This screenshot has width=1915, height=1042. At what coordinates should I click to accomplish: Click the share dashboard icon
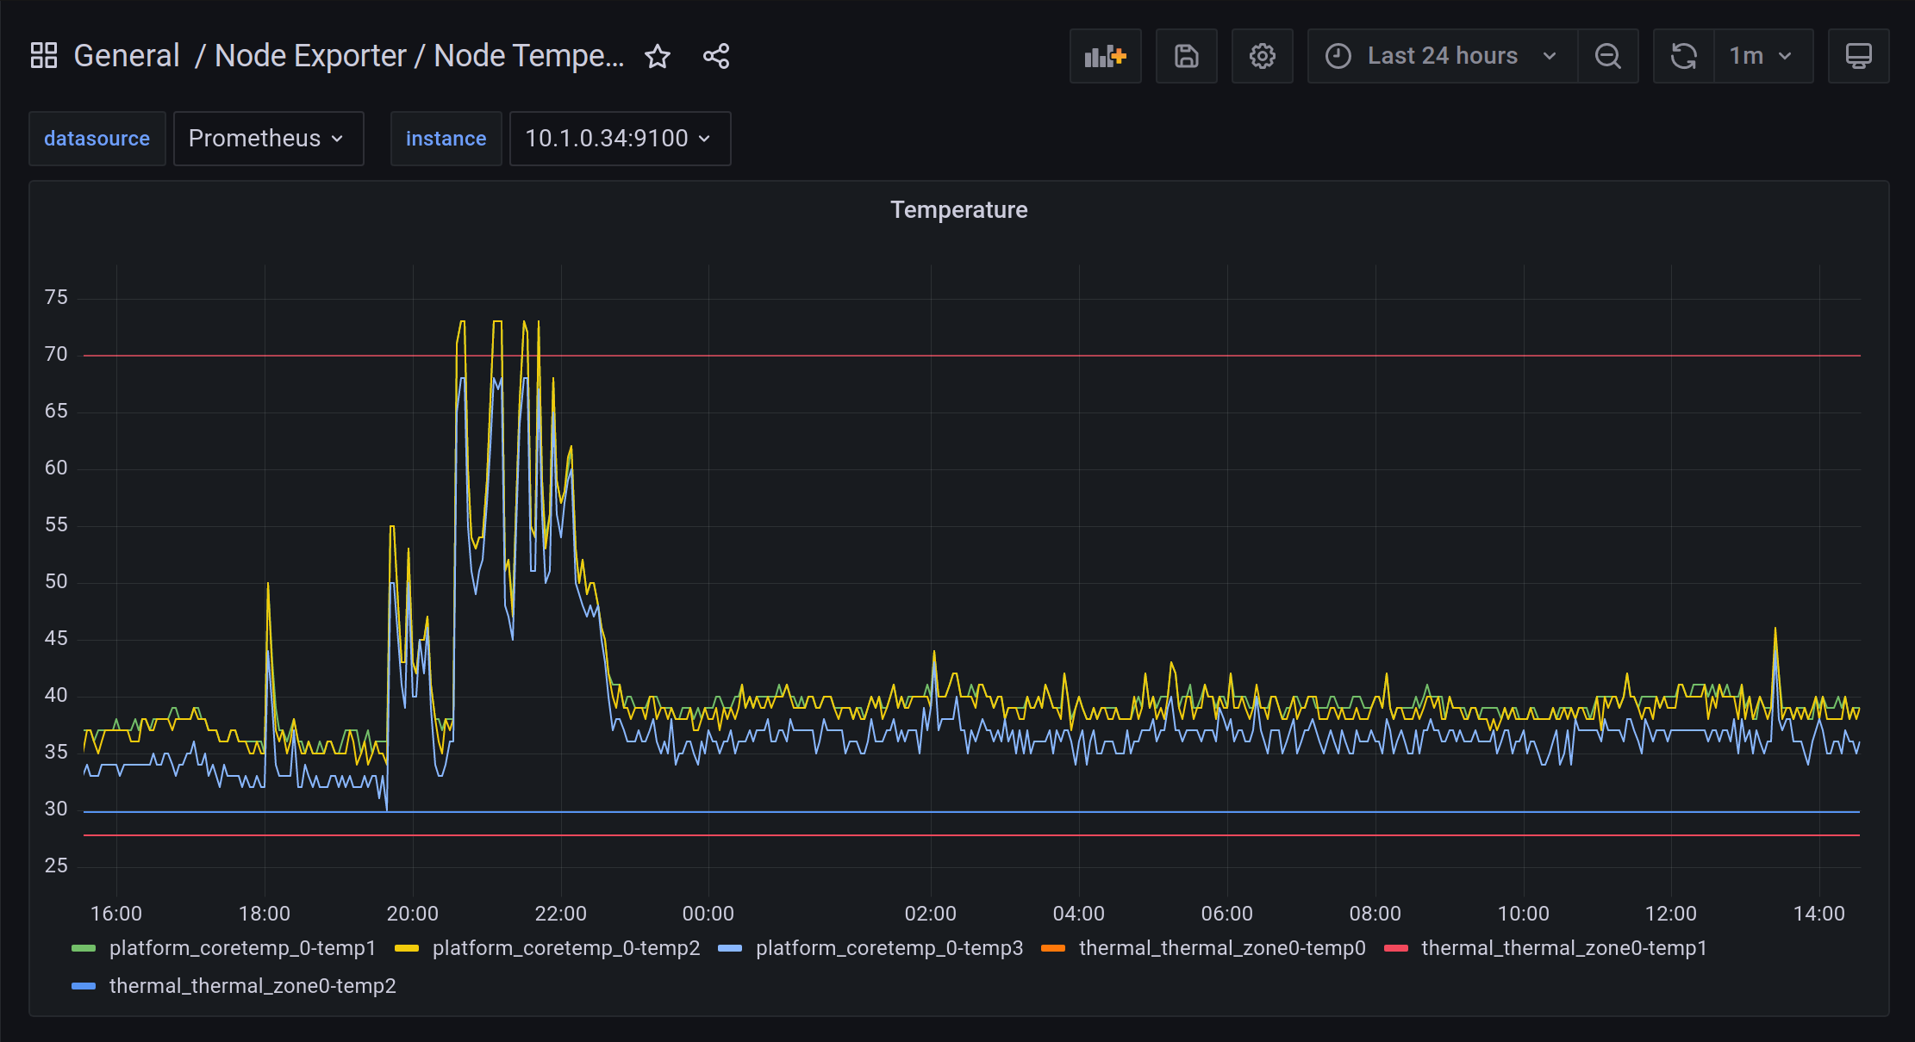(716, 56)
